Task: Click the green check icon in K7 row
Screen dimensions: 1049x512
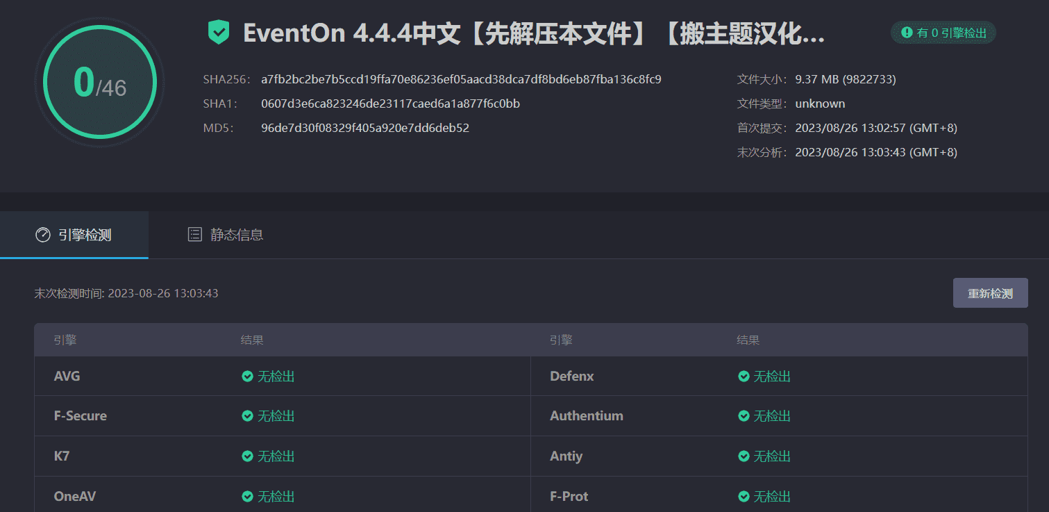Action: coord(247,456)
